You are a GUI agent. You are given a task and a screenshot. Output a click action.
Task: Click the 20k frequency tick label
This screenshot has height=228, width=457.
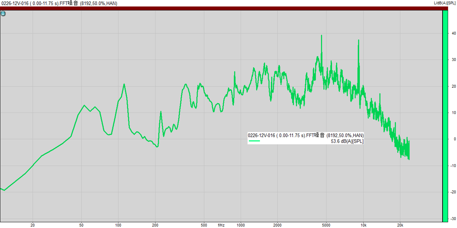point(400,225)
